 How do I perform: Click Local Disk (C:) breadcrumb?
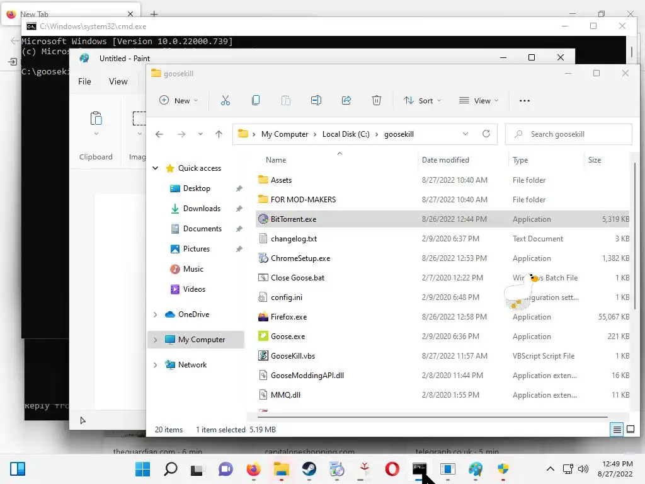click(x=346, y=134)
